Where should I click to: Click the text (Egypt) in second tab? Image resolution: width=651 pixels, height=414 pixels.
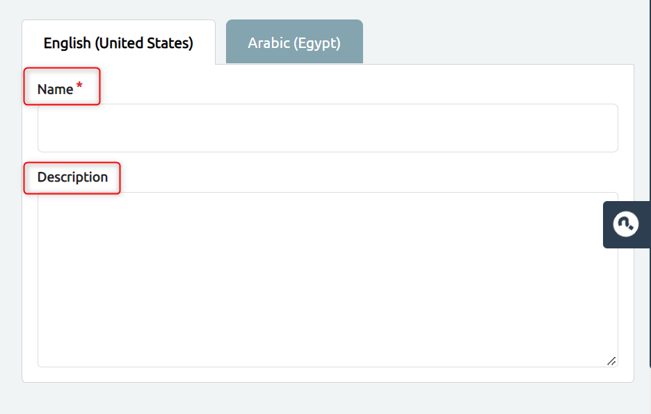(x=318, y=43)
